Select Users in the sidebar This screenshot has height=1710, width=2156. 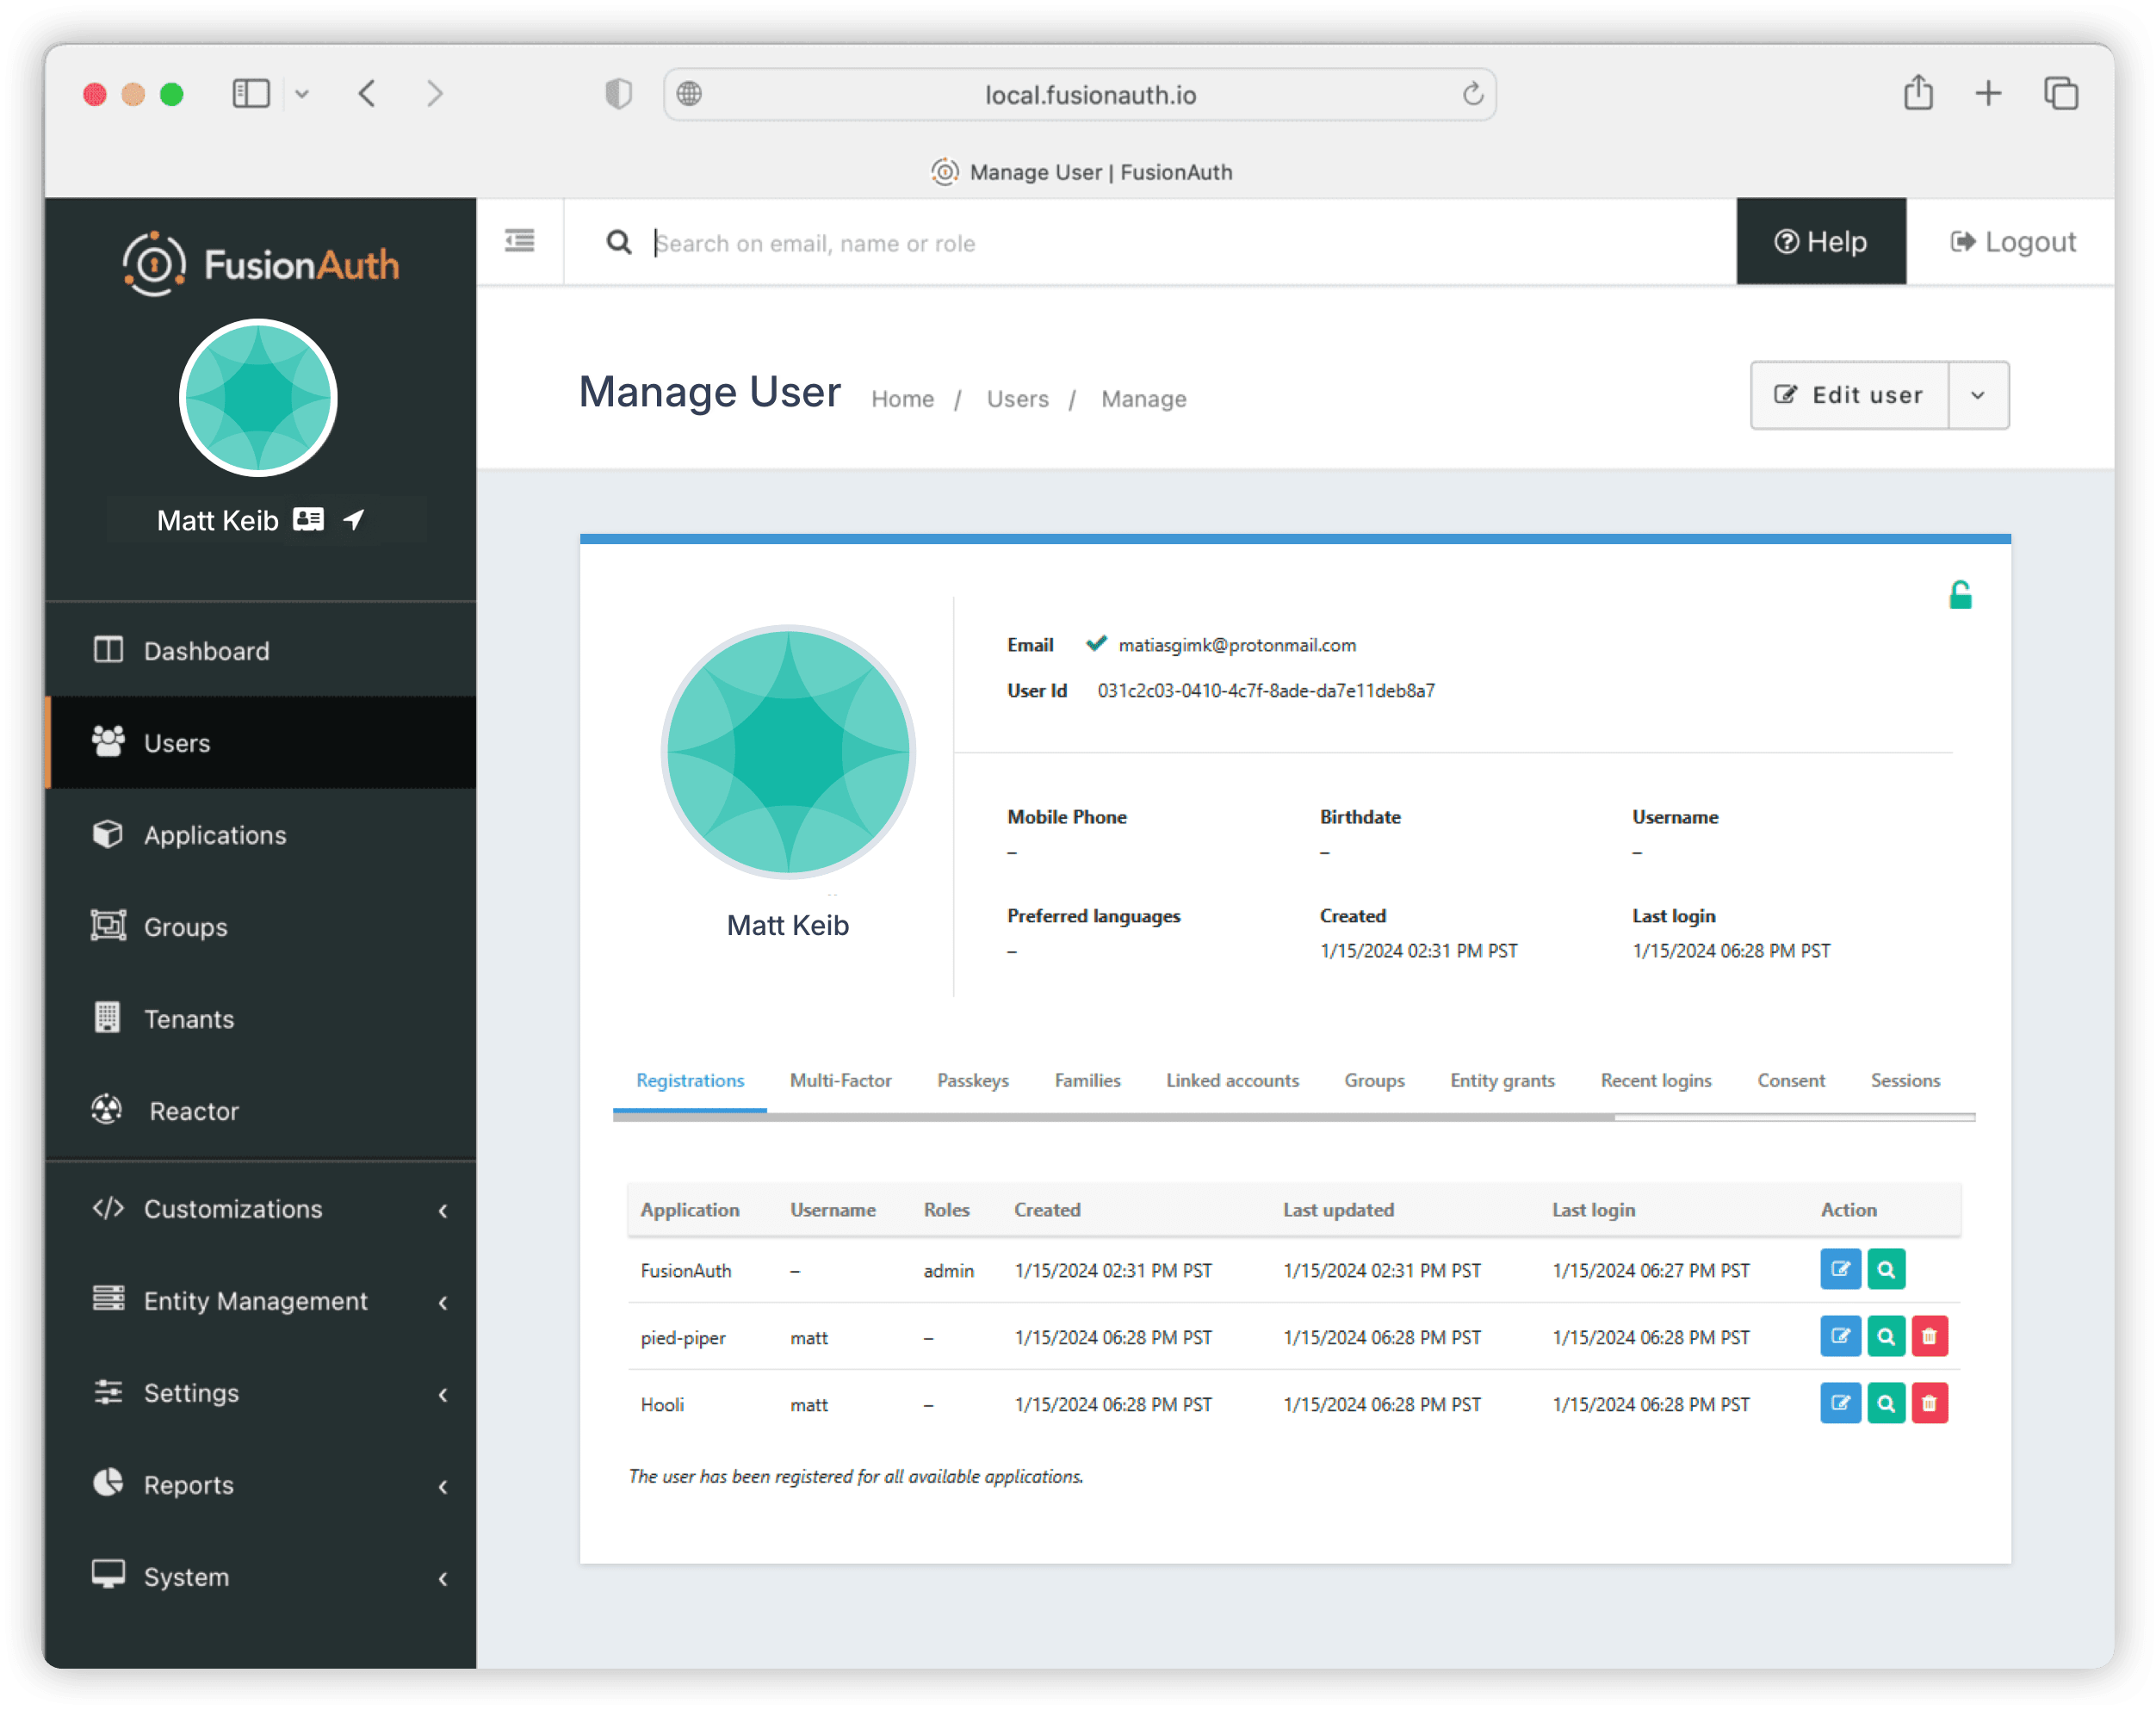pyautogui.click(x=260, y=743)
